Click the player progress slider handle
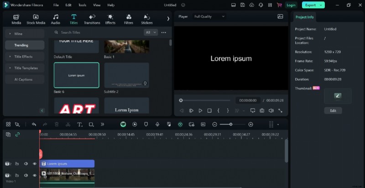The width and height of the screenshot is (365, 188). 181,100
